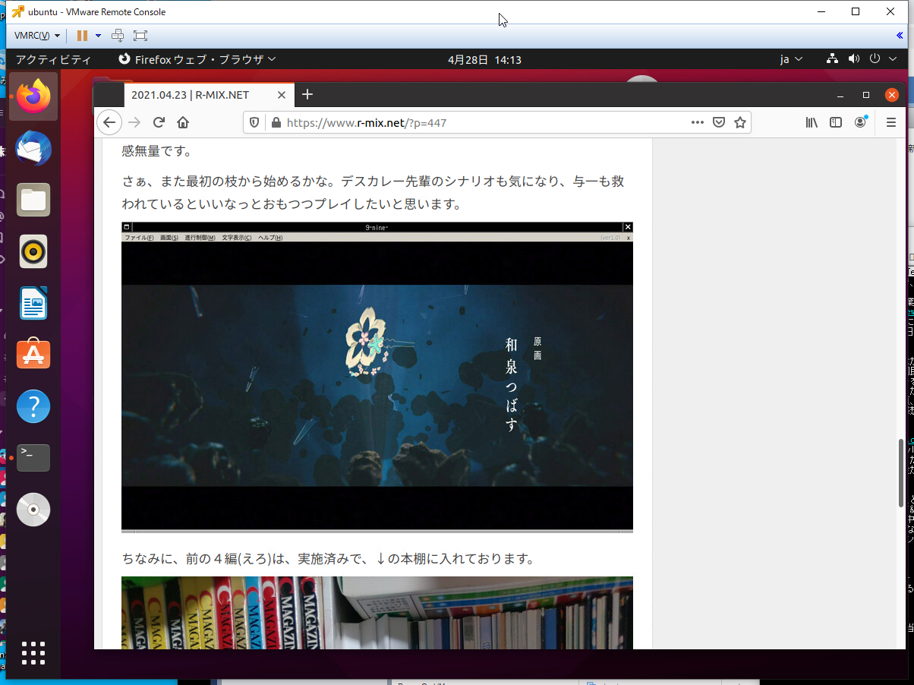Open the Firefox Account menu
914x685 pixels.
click(861, 122)
